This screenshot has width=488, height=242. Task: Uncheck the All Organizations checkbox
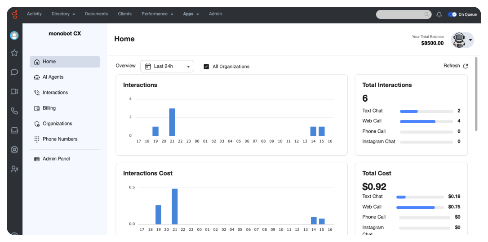tap(206, 67)
